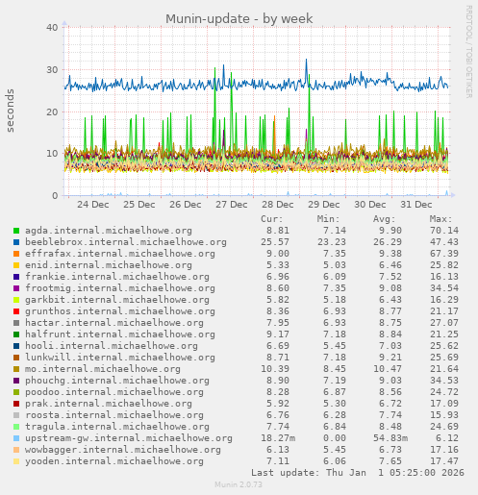Click the grunthos red legend swatch
The image size is (478, 495).
[x=16, y=311]
